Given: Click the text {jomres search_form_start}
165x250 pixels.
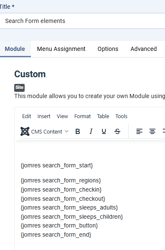Looking at the screenshot, I should [x=57, y=166].
